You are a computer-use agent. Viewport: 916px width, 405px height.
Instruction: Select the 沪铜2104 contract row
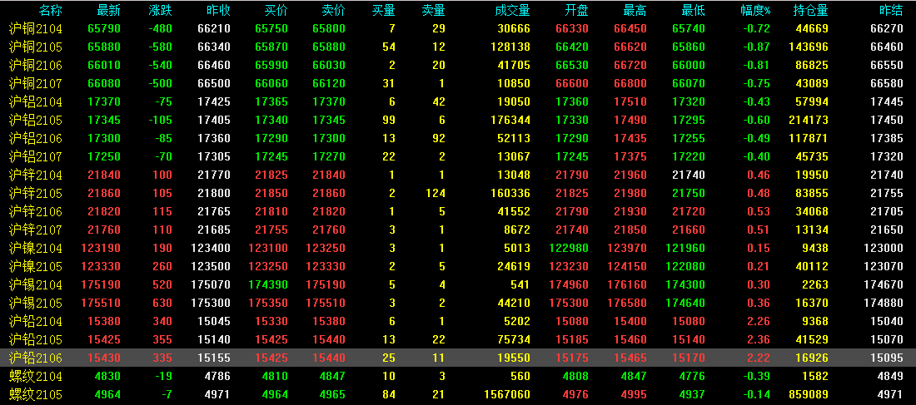click(458, 28)
